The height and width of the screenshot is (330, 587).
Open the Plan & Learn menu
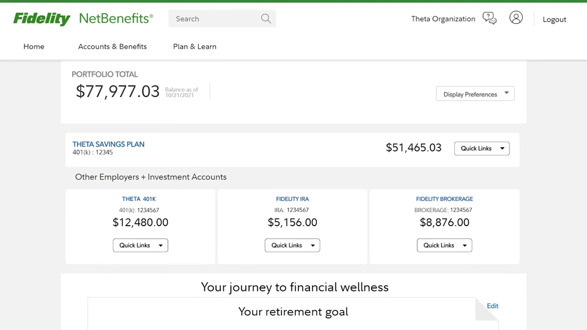click(x=194, y=46)
